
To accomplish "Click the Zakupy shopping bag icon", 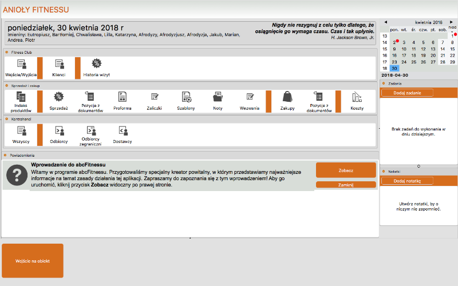I will pyautogui.click(x=287, y=97).
